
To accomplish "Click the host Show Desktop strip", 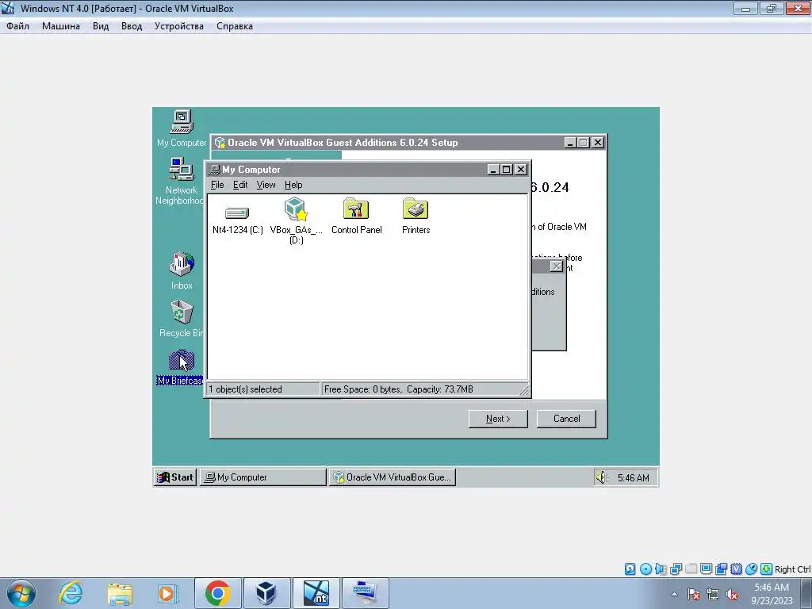I will (808, 593).
